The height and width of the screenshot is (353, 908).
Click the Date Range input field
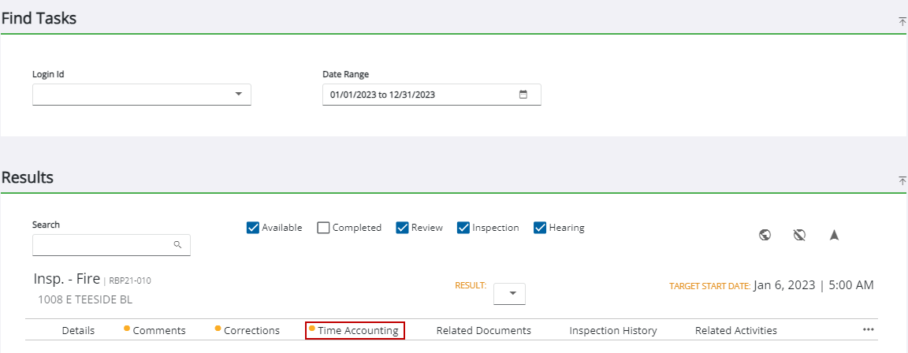[x=431, y=95]
